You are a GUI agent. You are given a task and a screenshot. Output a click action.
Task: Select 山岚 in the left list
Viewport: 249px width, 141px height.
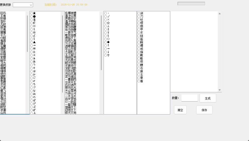click(x=3, y=113)
